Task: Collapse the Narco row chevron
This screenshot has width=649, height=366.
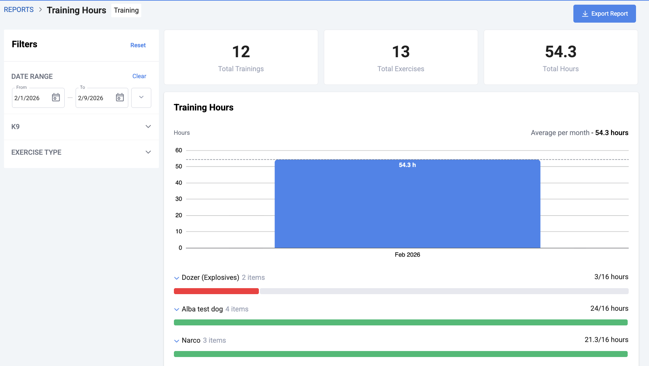Action: (x=177, y=341)
